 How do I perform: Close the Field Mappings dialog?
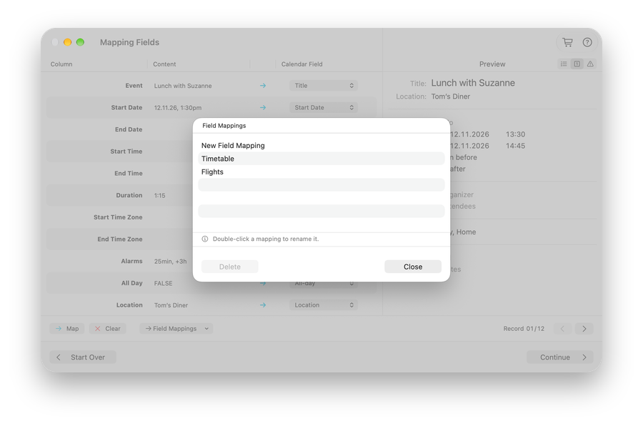[x=413, y=267]
